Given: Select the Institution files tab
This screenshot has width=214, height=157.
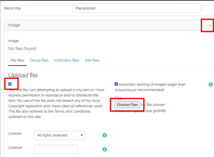Looking at the screenshot, I should 67,61.
